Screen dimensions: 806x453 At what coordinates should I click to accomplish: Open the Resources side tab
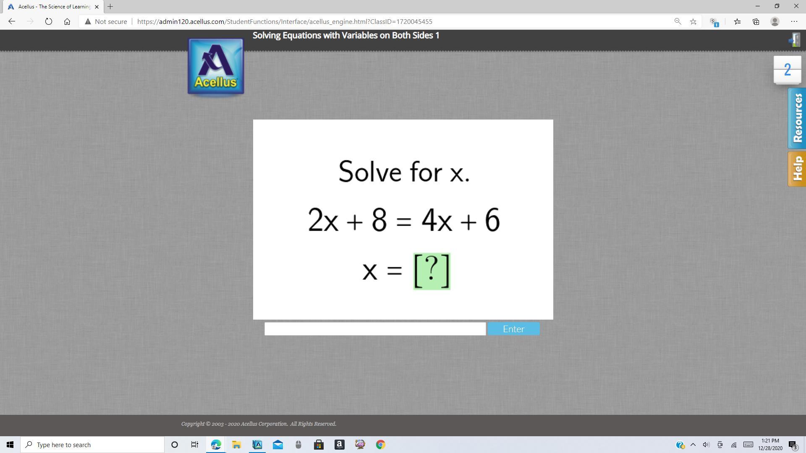click(x=797, y=118)
